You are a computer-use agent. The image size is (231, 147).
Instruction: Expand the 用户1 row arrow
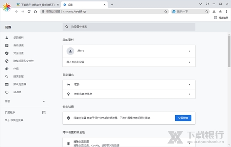(189, 51)
